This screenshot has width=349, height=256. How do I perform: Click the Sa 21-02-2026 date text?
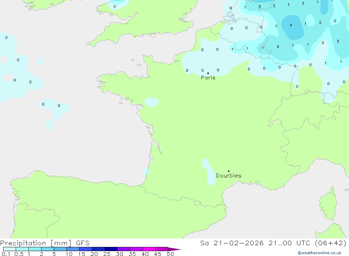pos(232,243)
